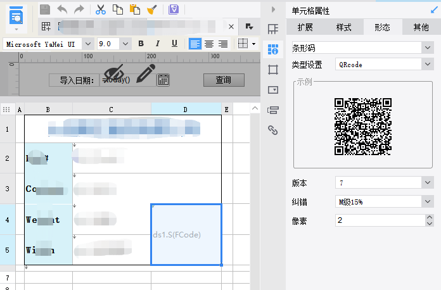Switch to the 扩展 tab
The width and height of the screenshot is (441, 290).
pos(305,27)
